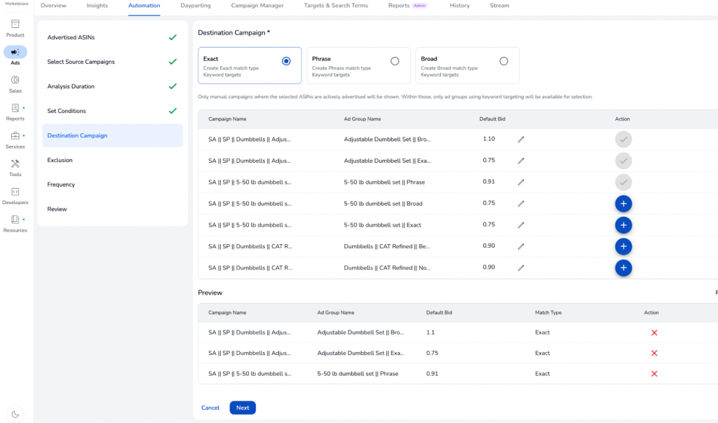
Task: Add 5-50 lb dumbbell set Exact ad group
Action: pos(623,225)
